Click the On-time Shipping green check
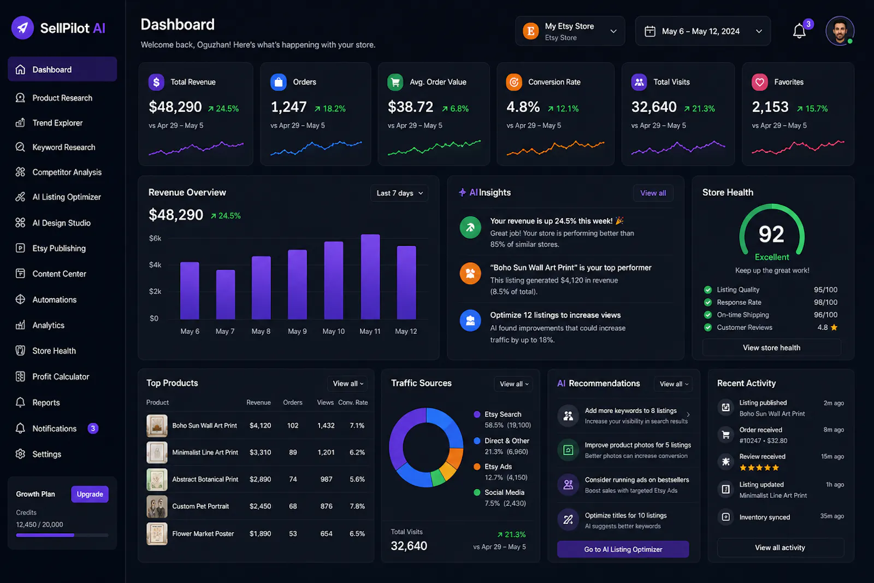Screen dimensions: 874x583 708,315
